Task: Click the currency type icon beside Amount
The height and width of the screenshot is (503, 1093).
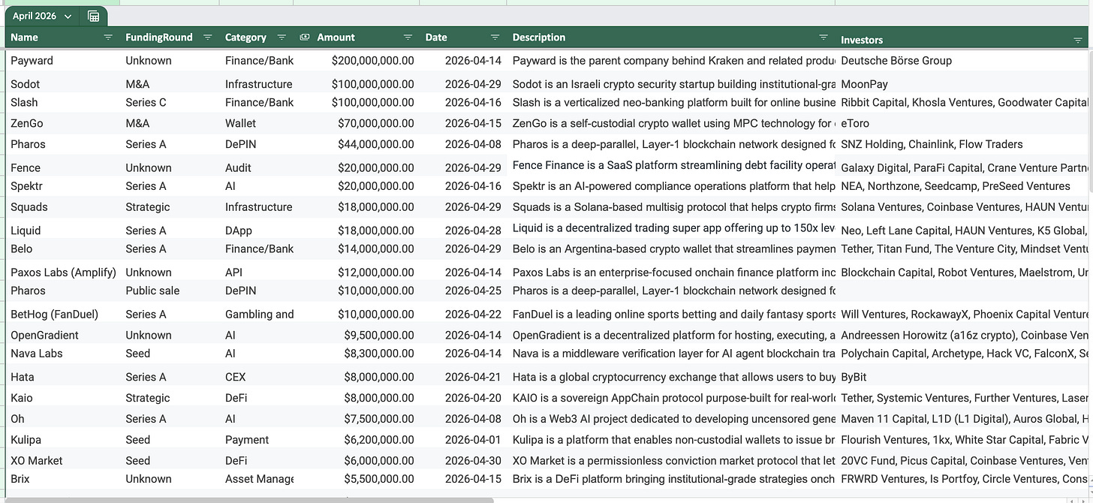Action: click(x=305, y=38)
